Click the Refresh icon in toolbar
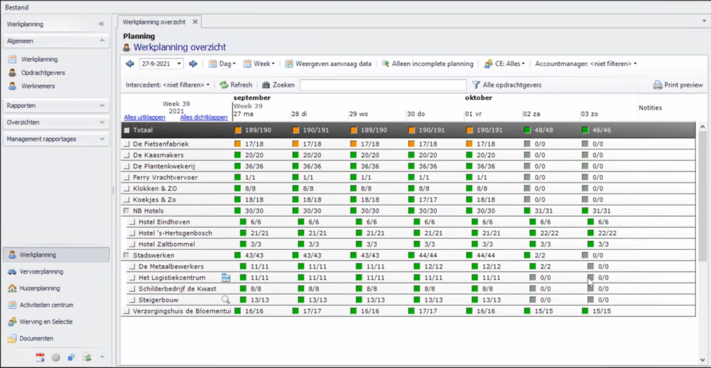This screenshot has width=711, height=368. [x=224, y=85]
